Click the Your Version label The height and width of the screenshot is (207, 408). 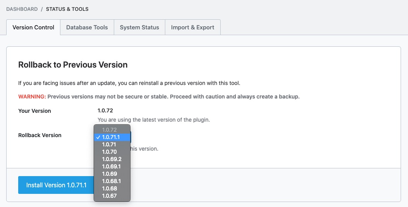coord(34,110)
